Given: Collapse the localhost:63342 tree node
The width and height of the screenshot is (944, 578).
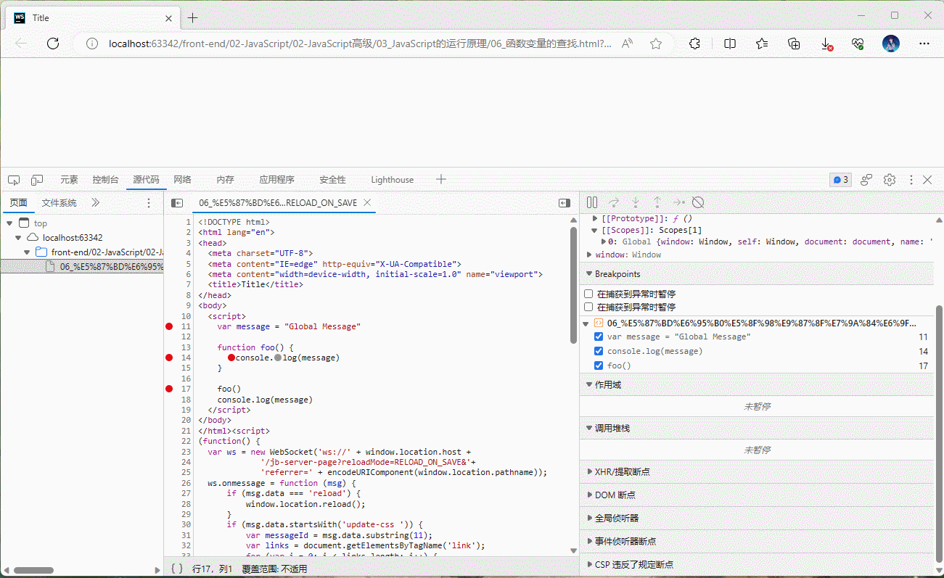Looking at the screenshot, I should click(20, 238).
